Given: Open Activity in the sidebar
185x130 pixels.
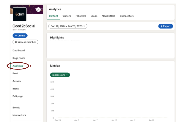Looking at the screenshot, I should tap(17, 81).
